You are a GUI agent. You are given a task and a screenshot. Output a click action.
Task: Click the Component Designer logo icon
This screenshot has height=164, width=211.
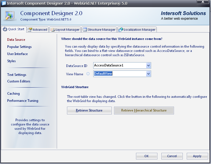[x=10, y=16]
